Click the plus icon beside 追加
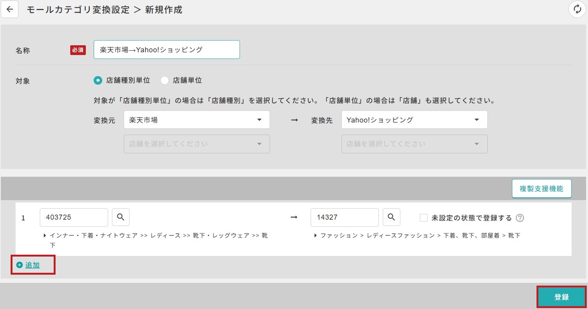This screenshot has height=309, width=588. (x=19, y=265)
